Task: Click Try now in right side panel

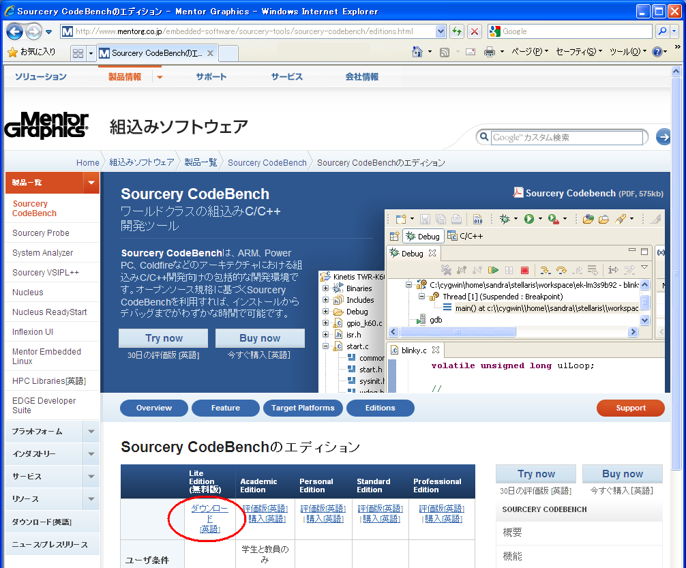Action: (536, 474)
